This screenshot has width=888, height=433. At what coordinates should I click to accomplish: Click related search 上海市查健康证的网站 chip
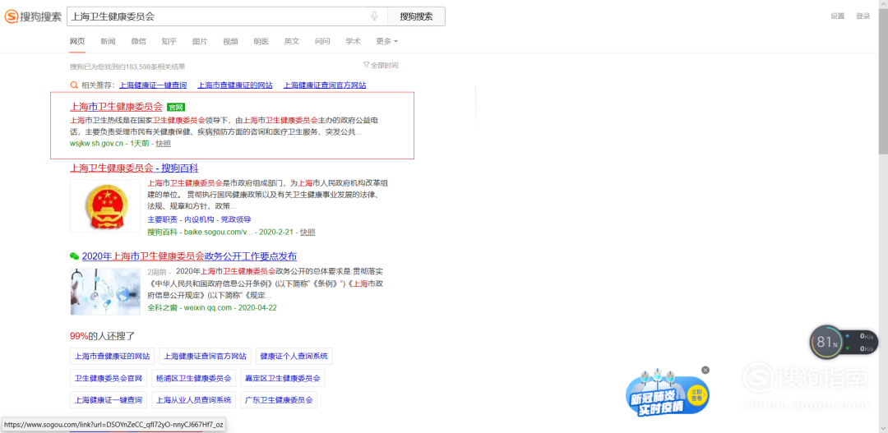tap(113, 357)
